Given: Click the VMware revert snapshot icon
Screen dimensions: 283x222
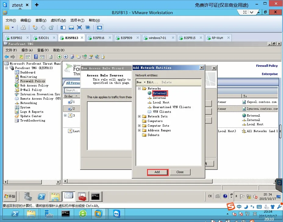Looking at the screenshot, I should pyautogui.click(x=43, y=27).
